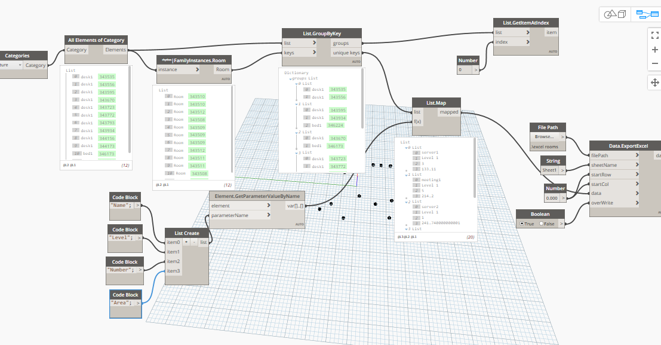Remove an input with List Create minus
The height and width of the screenshot is (345, 661).
pyautogui.click(x=194, y=242)
